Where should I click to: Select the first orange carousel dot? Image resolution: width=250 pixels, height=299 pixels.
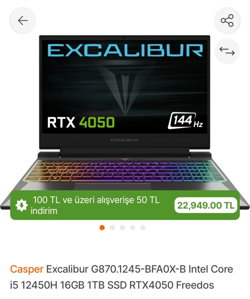[x=102, y=228]
